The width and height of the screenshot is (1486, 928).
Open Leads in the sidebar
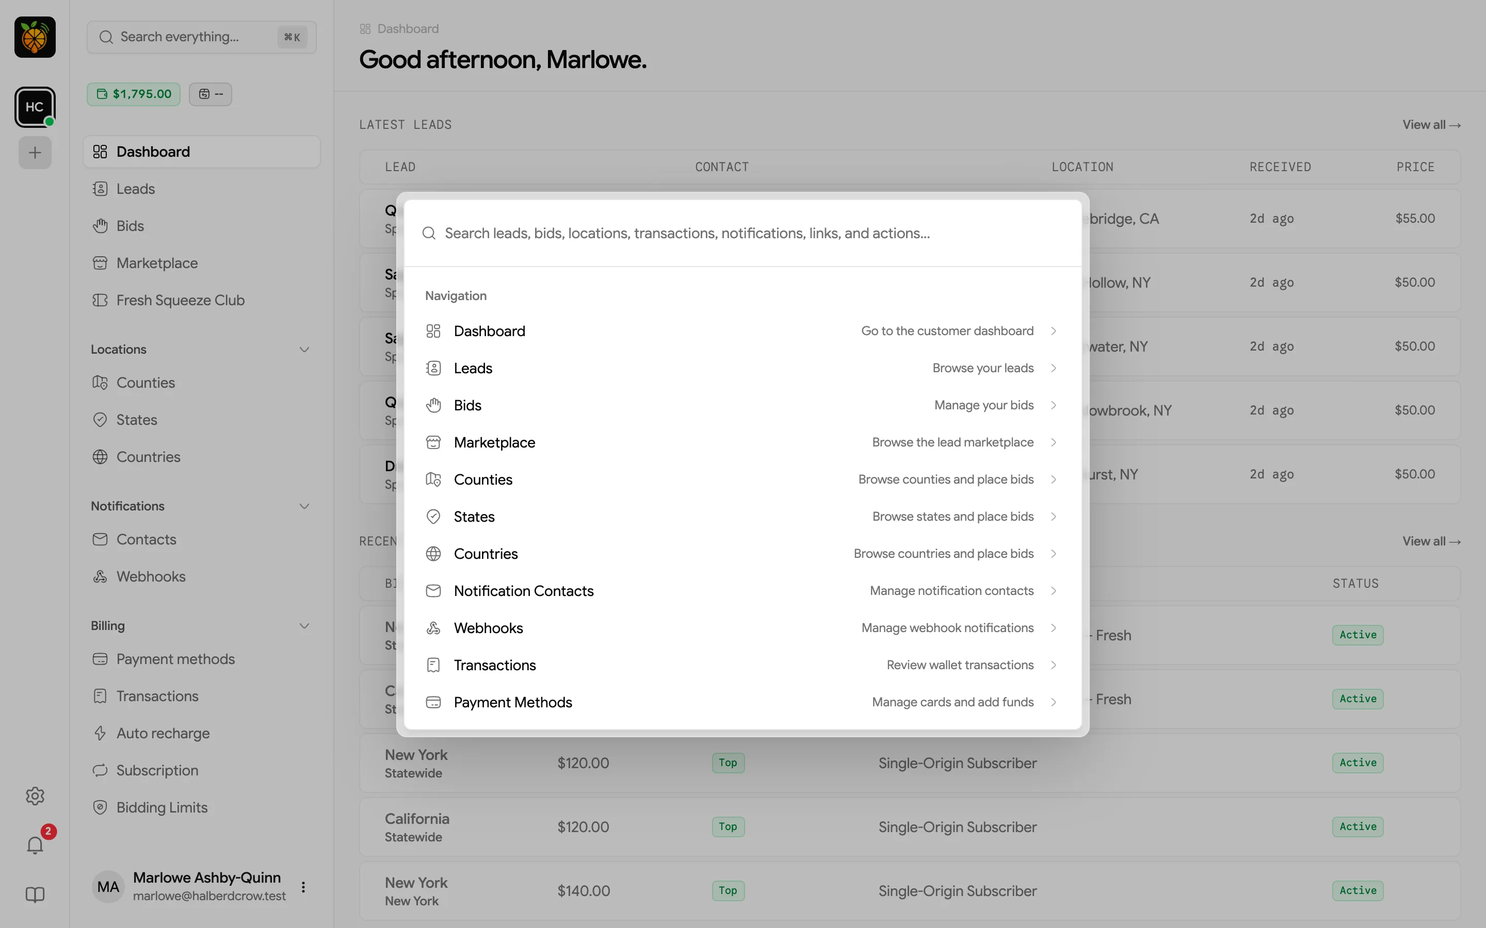[201, 189]
